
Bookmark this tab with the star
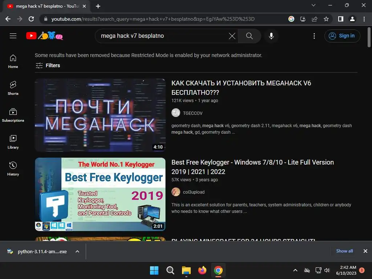click(x=326, y=19)
